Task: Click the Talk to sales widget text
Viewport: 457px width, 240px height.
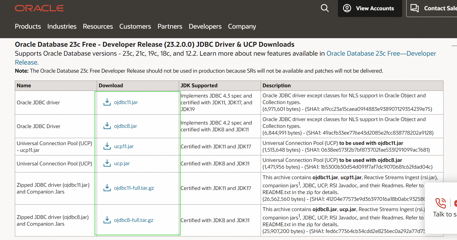Action: click(445, 214)
